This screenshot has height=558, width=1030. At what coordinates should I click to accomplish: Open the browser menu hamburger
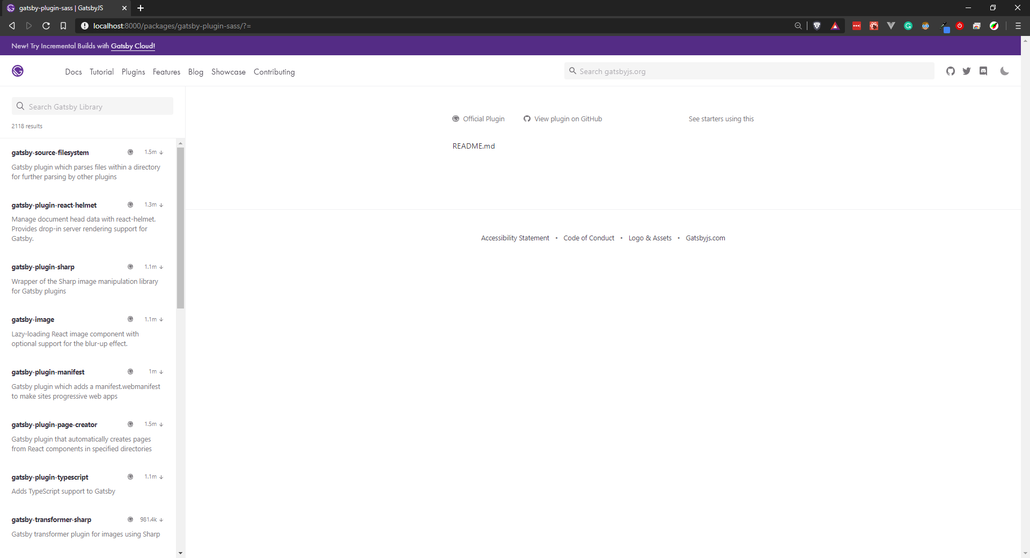[1018, 26]
